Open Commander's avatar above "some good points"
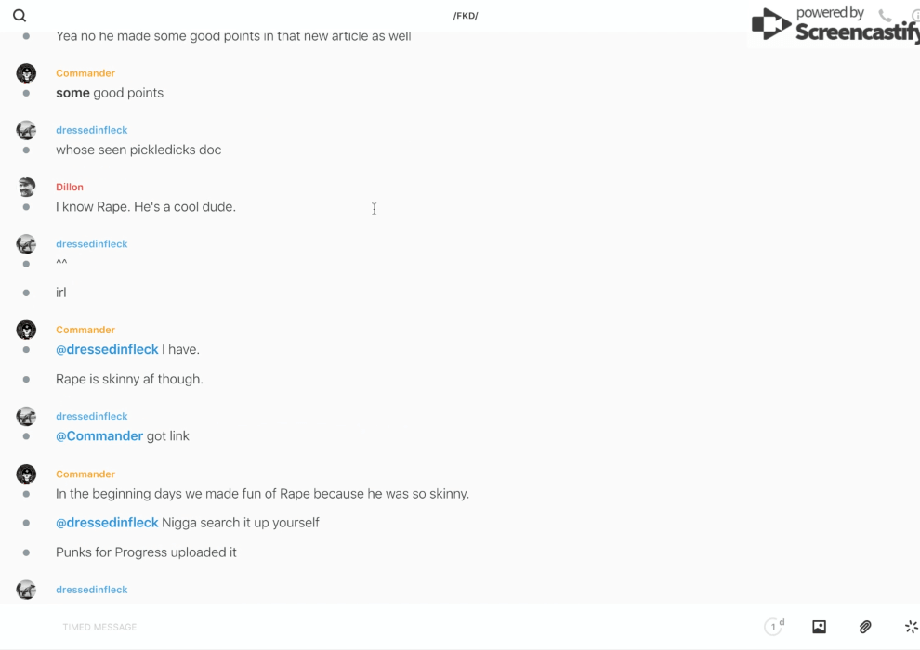The image size is (920, 650). click(26, 73)
